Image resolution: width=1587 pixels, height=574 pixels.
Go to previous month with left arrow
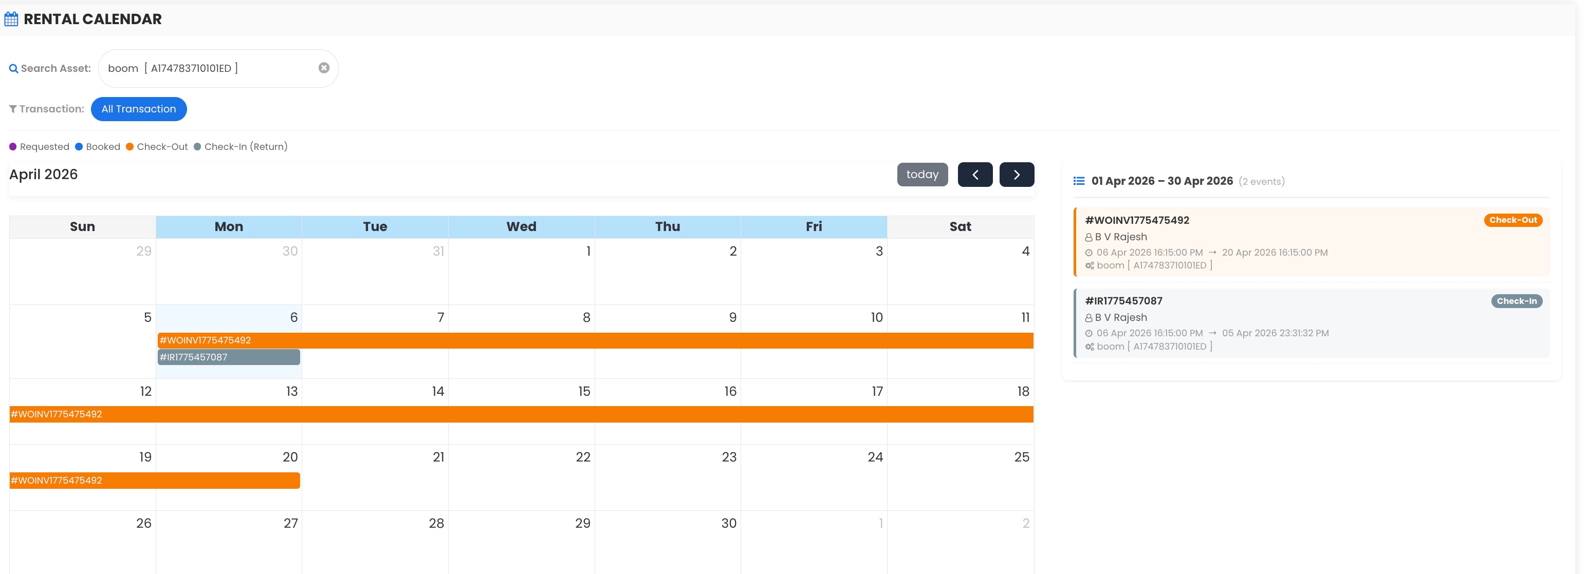pyautogui.click(x=974, y=175)
